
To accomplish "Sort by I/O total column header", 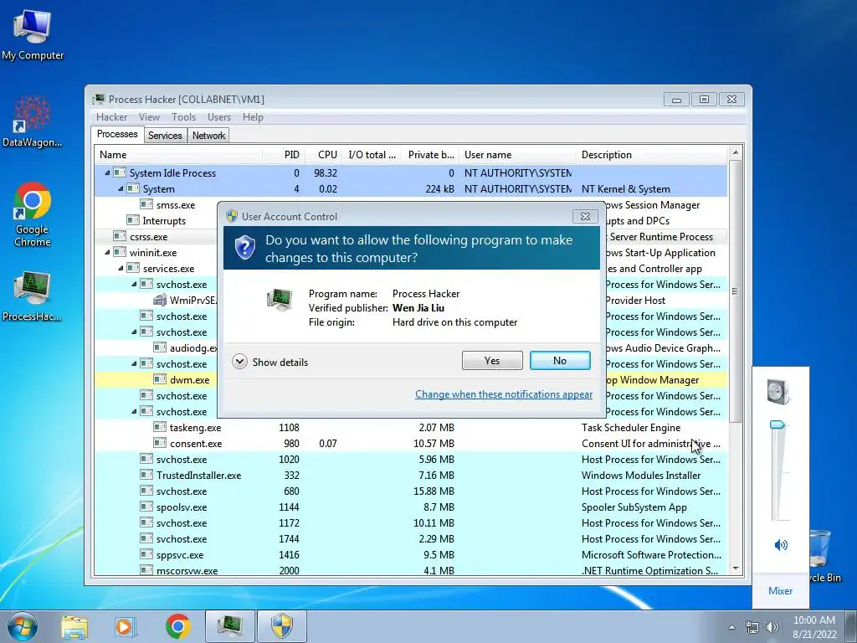I will coord(372,155).
